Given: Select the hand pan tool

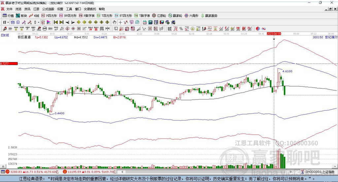Looking at the screenshot, I should [x=115, y=22].
